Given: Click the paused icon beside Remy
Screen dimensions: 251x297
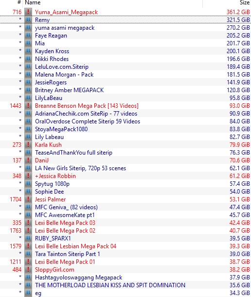Looking at the screenshot, I should pyautogui.click(x=28, y=20).
